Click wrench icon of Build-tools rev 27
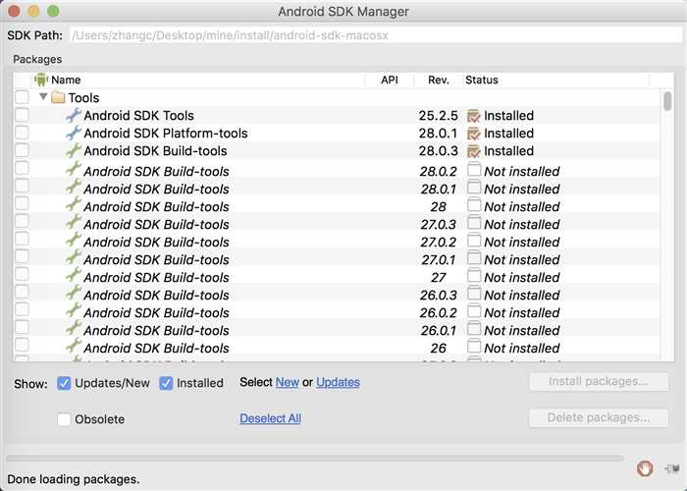The height and width of the screenshot is (491, 687). [x=74, y=275]
